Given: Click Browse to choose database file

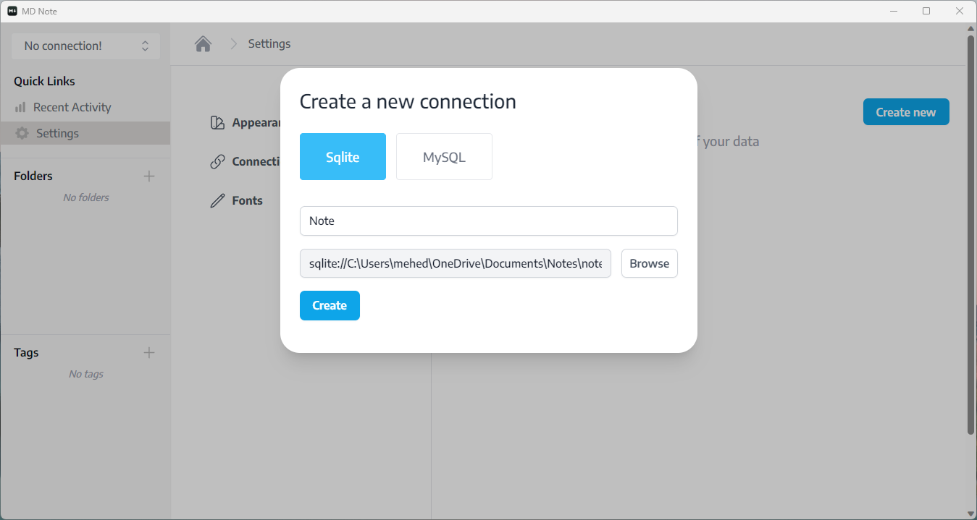Looking at the screenshot, I should click(x=649, y=263).
